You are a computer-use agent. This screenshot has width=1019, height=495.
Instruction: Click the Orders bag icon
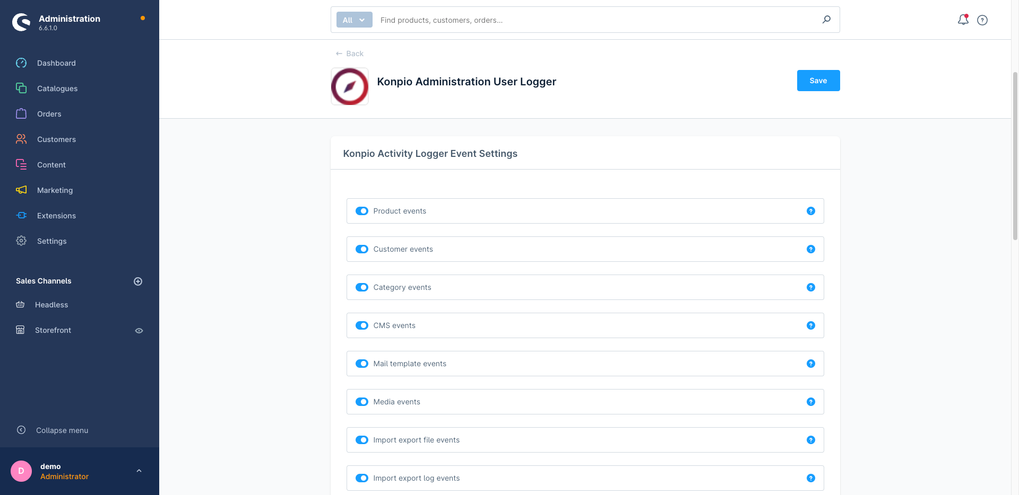click(x=21, y=114)
